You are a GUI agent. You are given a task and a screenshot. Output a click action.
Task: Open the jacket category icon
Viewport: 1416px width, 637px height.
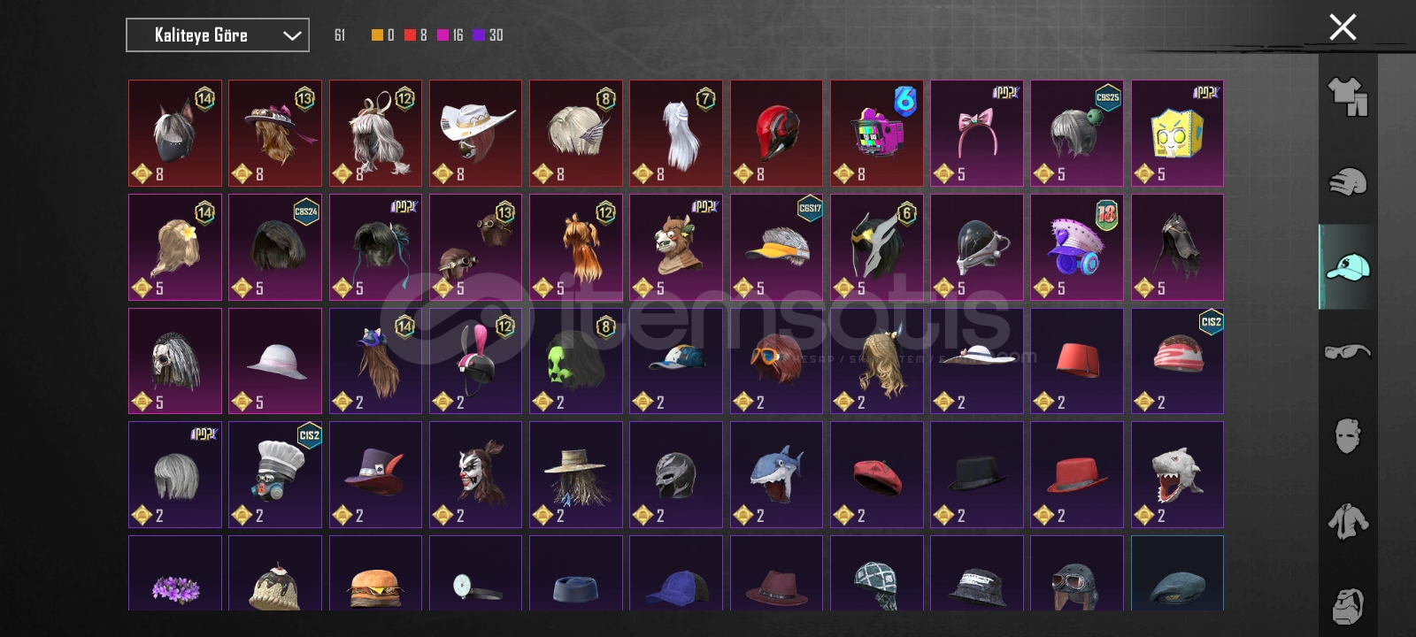click(x=1347, y=520)
